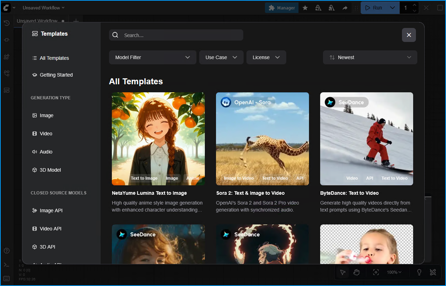The height and width of the screenshot is (286, 446).
Task: Open the 100% zoom level dropdown
Action: click(x=394, y=272)
